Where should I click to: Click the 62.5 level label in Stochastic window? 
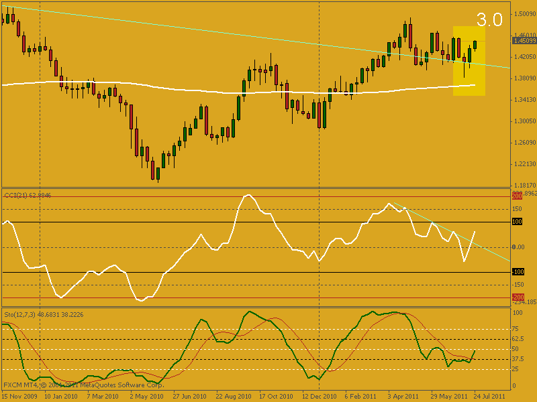coord(518,339)
